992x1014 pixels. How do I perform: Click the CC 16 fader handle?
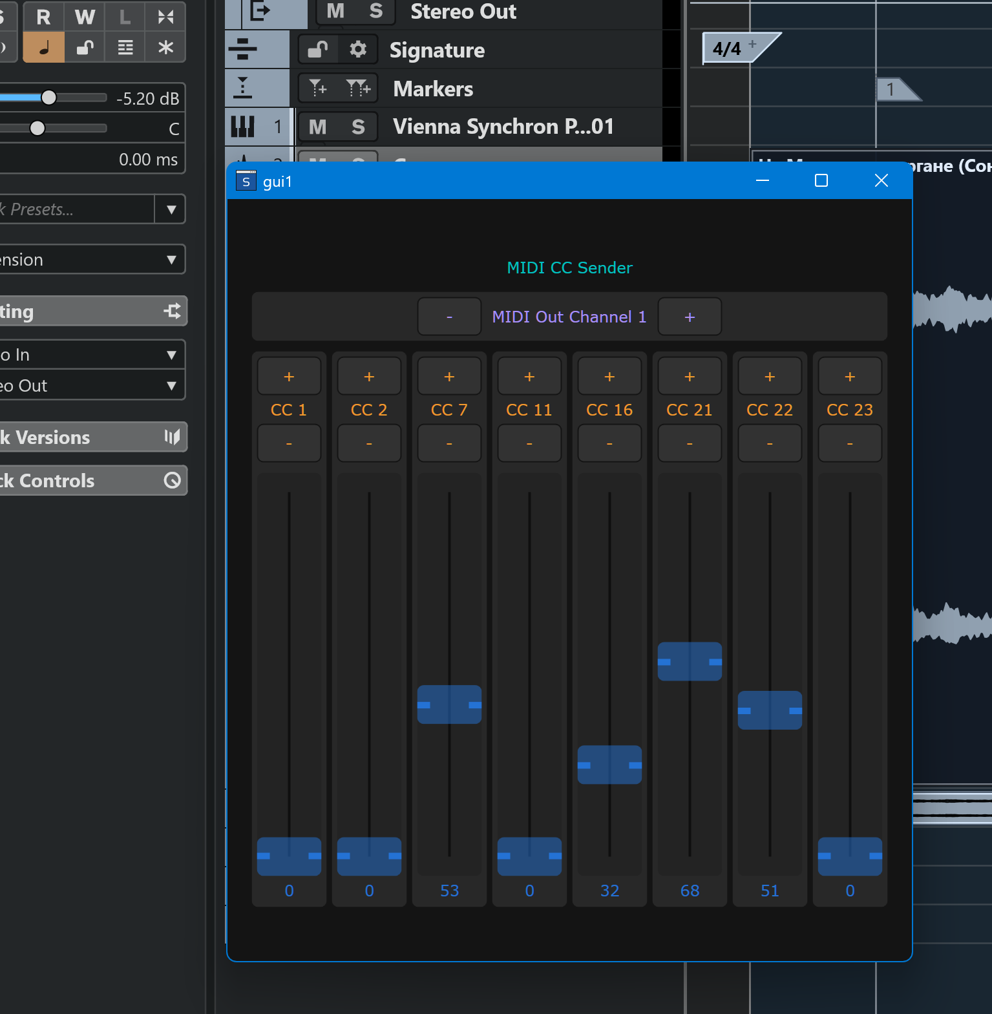[609, 765]
